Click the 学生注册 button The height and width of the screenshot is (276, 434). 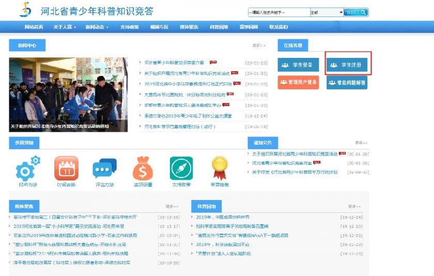[347, 65]
